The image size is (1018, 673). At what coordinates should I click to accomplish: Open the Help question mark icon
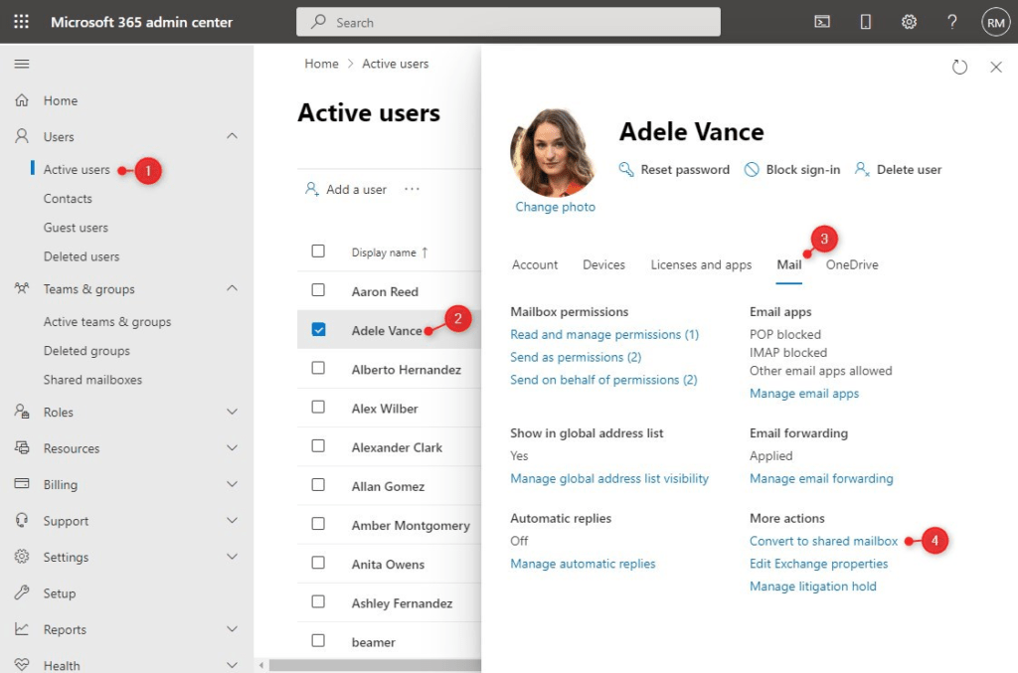pyautogui.click(x=951, y=21)
